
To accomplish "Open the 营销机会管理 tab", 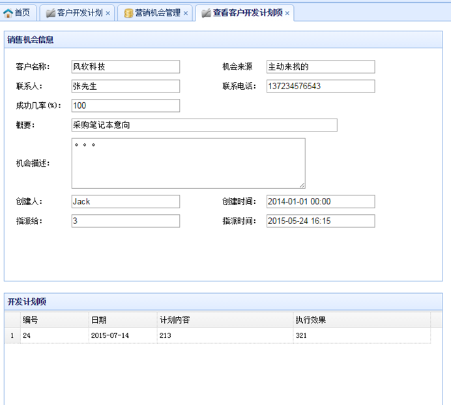I will point(154,13).
